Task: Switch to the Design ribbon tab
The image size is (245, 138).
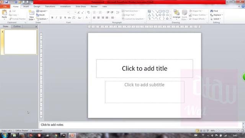Action: [37, 7]
